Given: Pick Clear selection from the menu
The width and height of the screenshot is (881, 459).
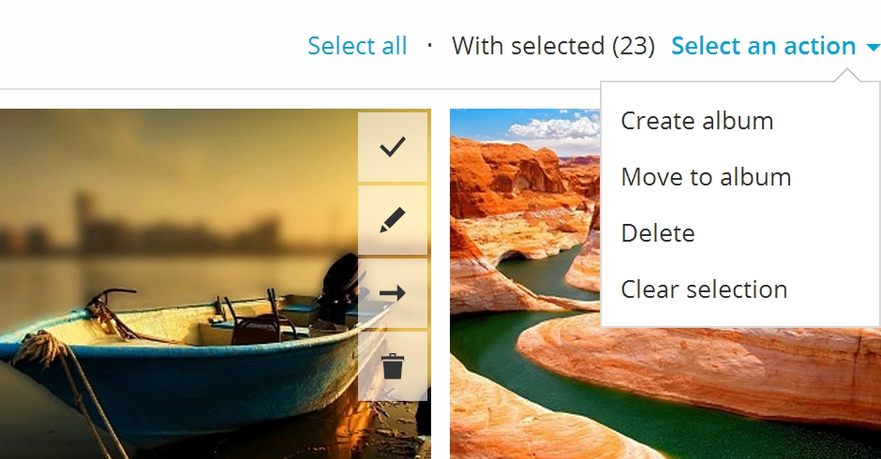Looking at the screenshot, I should (704, 289).
